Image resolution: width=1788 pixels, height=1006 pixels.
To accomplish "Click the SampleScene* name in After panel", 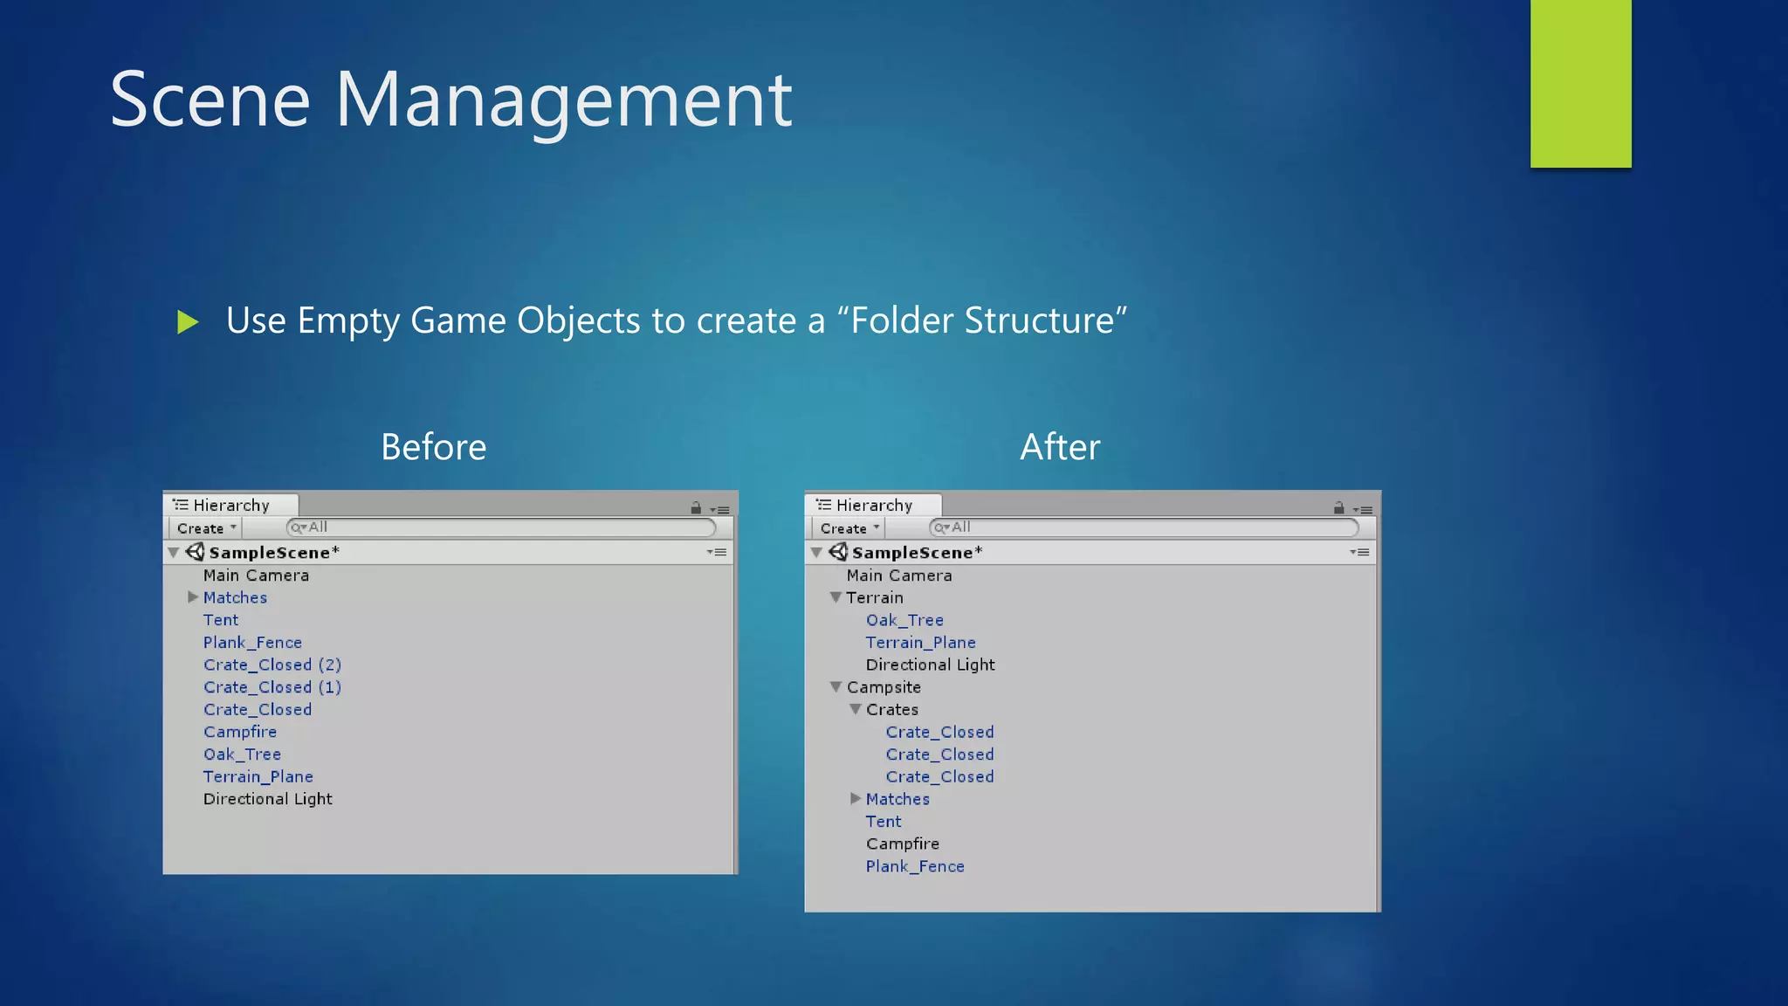I will (x=917, y=553).
